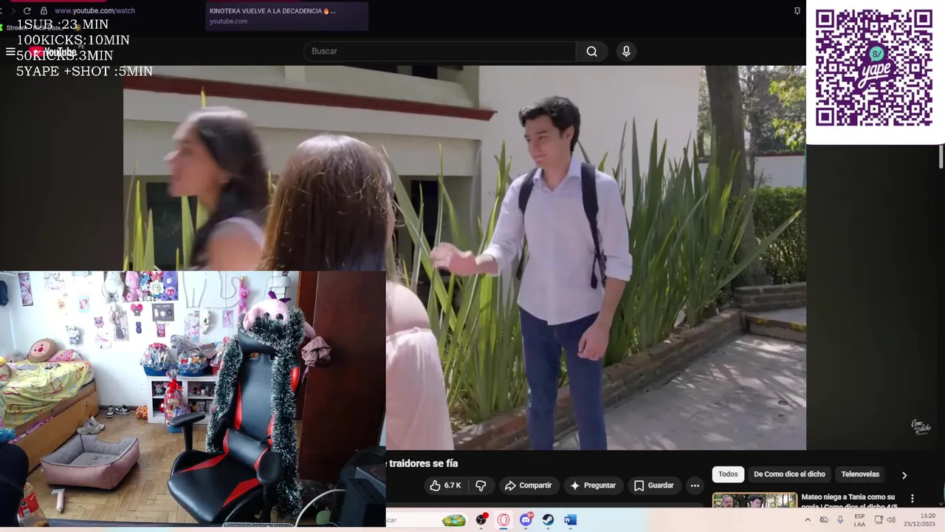Select the Todos filter chip
Viewport: 945px width, 532px height.
coord(728,474)
